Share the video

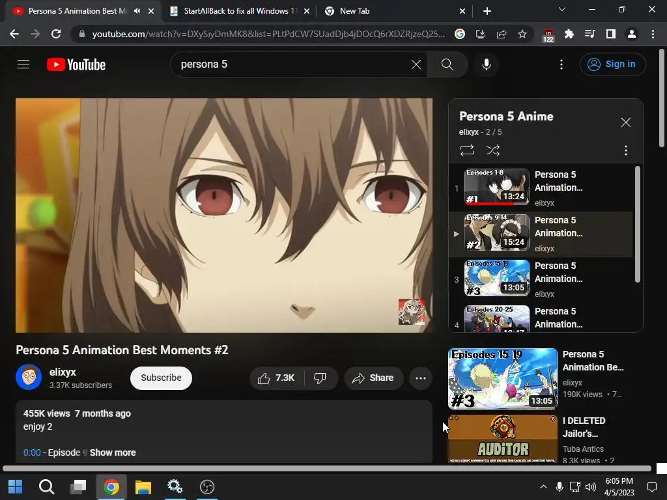click(373, 378)
